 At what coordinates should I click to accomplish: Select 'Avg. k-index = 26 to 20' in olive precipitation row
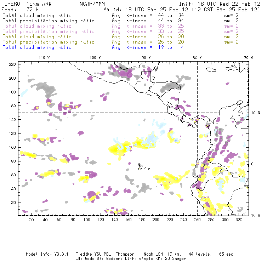[148, 42]
